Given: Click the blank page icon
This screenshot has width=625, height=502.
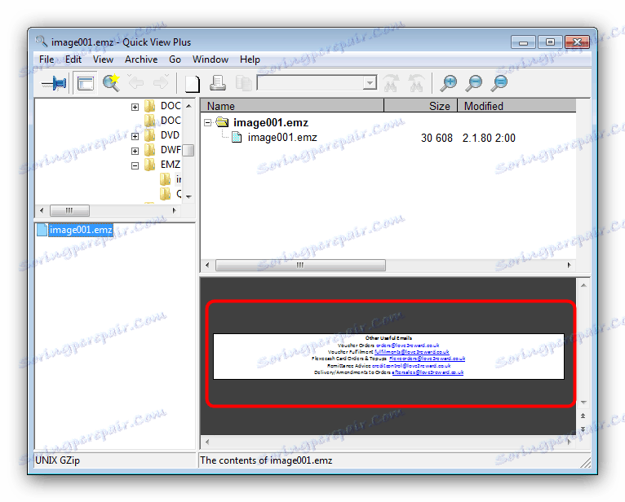Looking at the screenshot, I should (192, 83).
